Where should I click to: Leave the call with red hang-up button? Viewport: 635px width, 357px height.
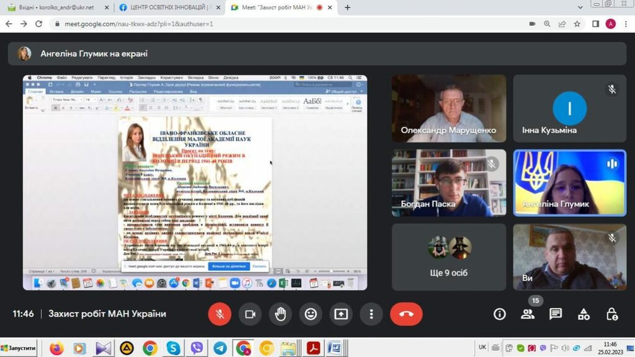pyautogui.click(x=406, y=314)
